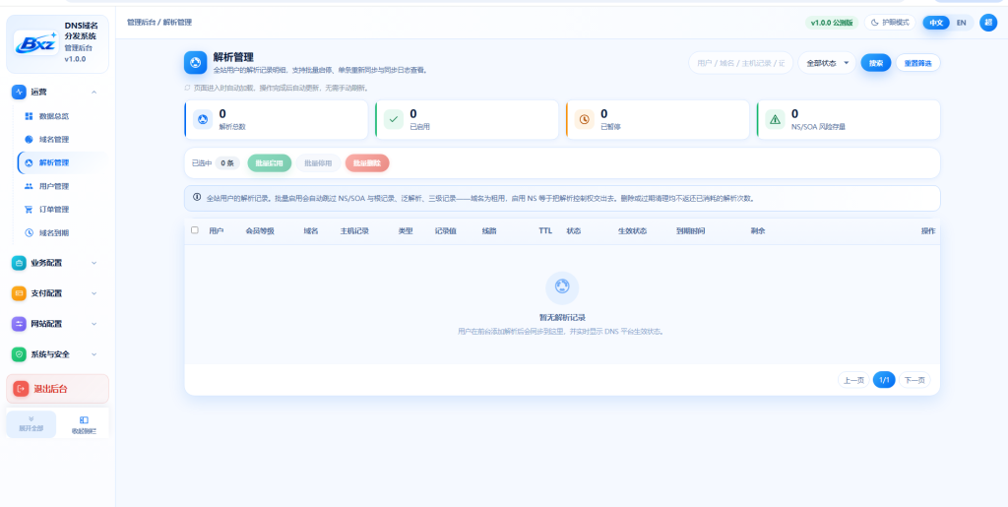Expand the 支付配置 menu group
This screenshot has width=1008, height=507.
point(94,293)
